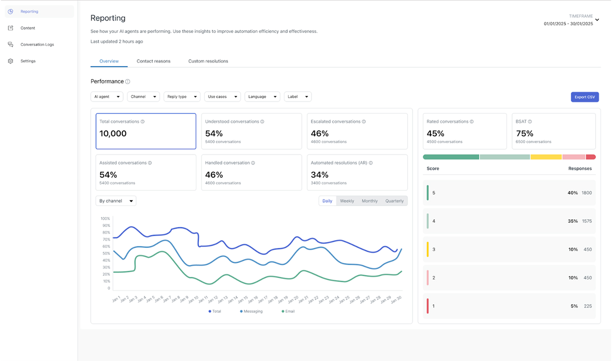This screenshot has width=612, height=361.
Task: Select the Monthly chart interval
Action: pyautogui.click(x=369, y=201)
